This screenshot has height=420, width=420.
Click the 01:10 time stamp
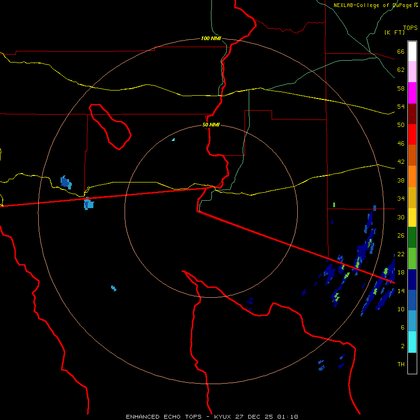coord(287,417)
